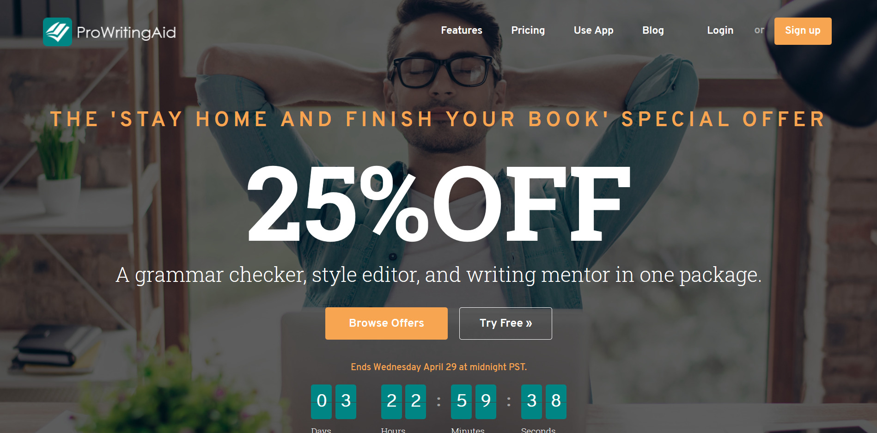
Task: Go to Use App in navigation
Action: 593,30
